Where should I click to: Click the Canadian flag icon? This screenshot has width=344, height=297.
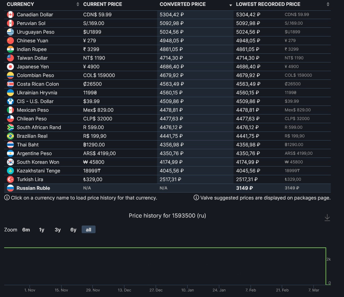[x=10, y=15]
